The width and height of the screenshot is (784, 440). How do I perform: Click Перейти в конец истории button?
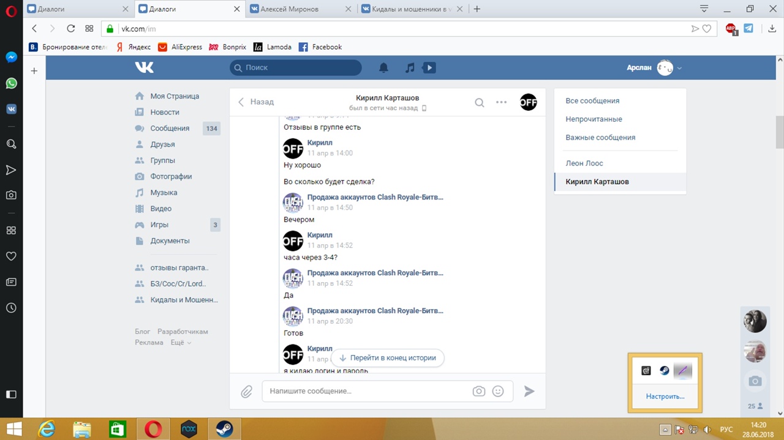(387, 358)
